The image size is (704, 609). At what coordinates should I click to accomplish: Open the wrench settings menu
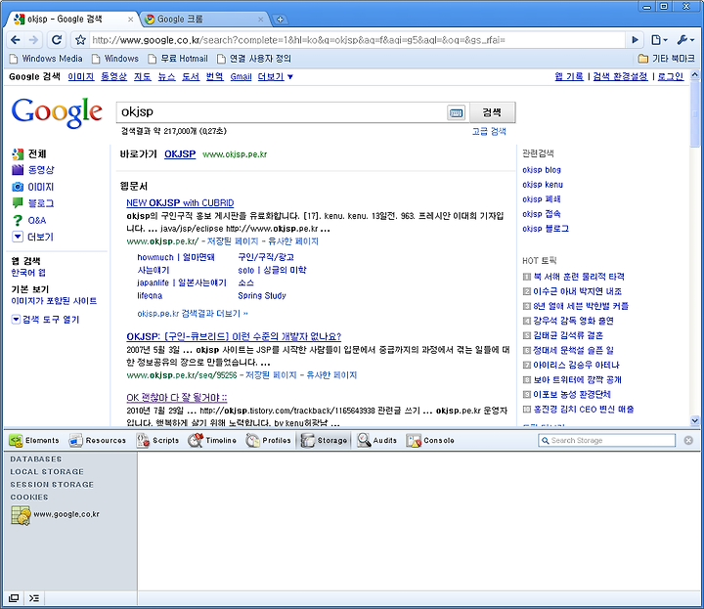pos(685,40)
